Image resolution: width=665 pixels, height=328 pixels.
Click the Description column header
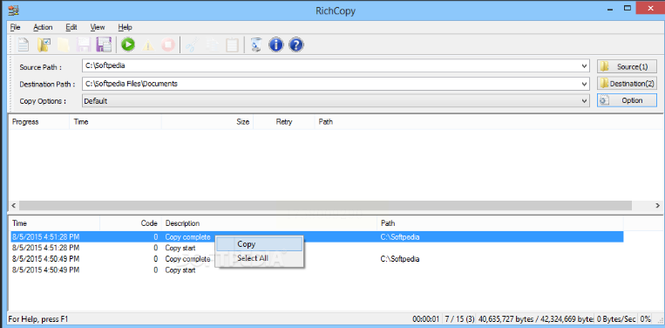point(269,223)
